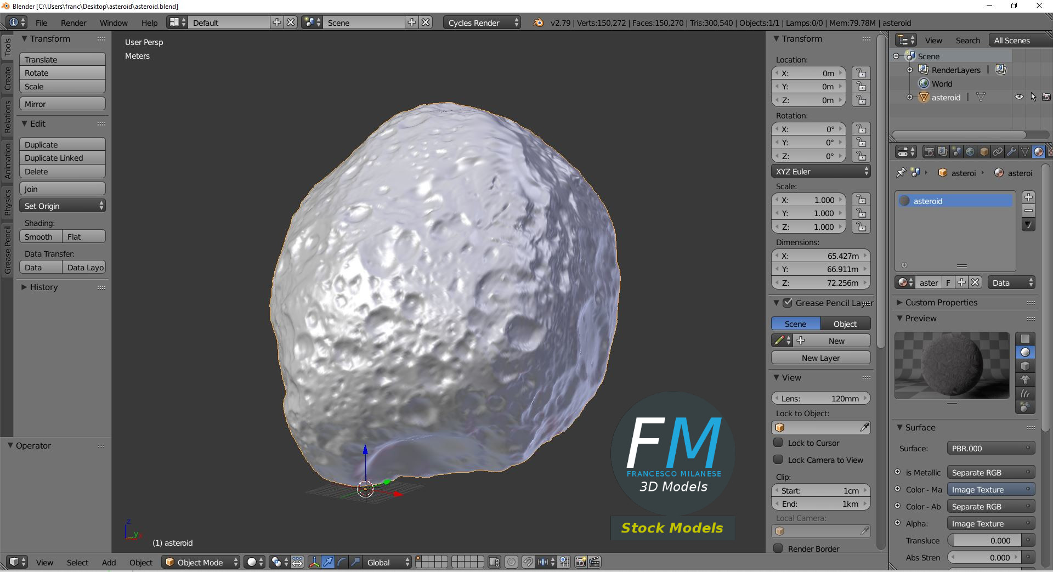1053x572 pixels.
Task: Toggle the Grease Pencil Layers checkbox
Action: click(788, 303)
